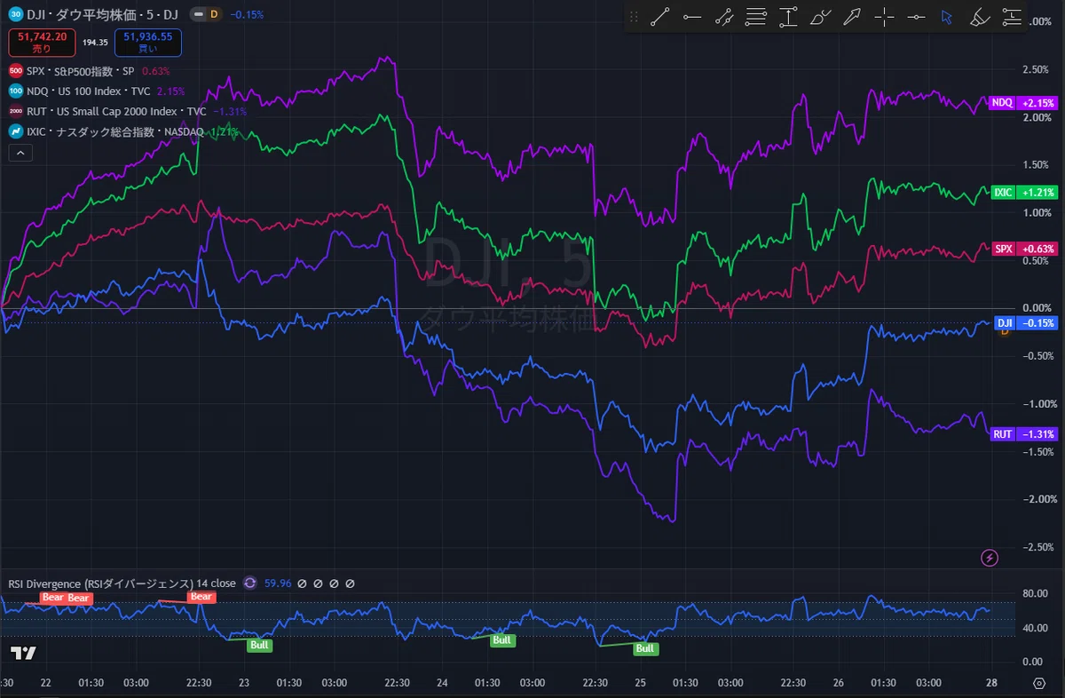Select the parallel channel drawing tool
The width and height of the screenshot is (1065, 698).
pos(724,16)
